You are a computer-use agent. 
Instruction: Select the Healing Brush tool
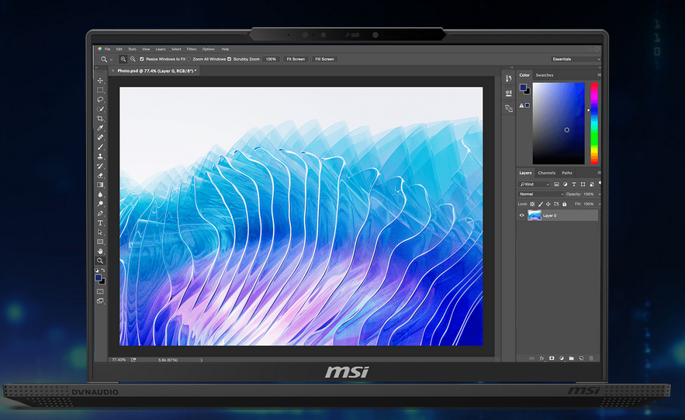point(100,137)
